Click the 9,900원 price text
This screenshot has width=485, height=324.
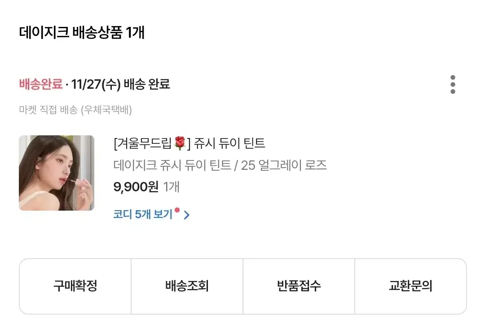pos(136,187)
